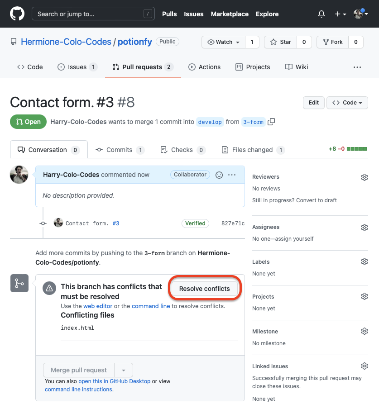Switch to the Files changed tab
Viewport: 379px width, 404px height.
[252, 150]
